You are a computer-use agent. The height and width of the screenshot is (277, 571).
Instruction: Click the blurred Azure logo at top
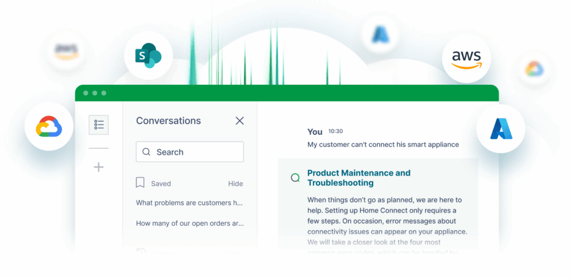[x=380, y=35]
